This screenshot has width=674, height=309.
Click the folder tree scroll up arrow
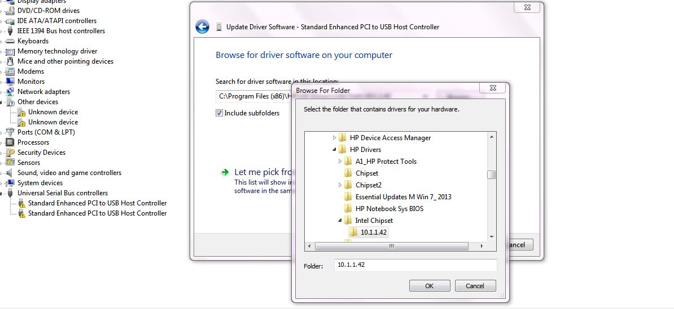click(x=491, y=137)
